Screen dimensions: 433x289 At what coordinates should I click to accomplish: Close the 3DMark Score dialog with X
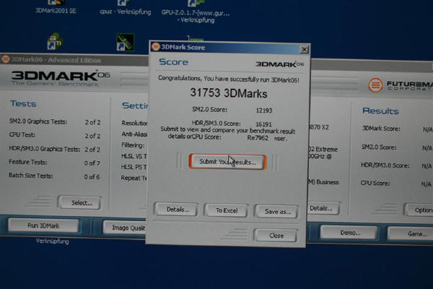click(x=304, y=50)
